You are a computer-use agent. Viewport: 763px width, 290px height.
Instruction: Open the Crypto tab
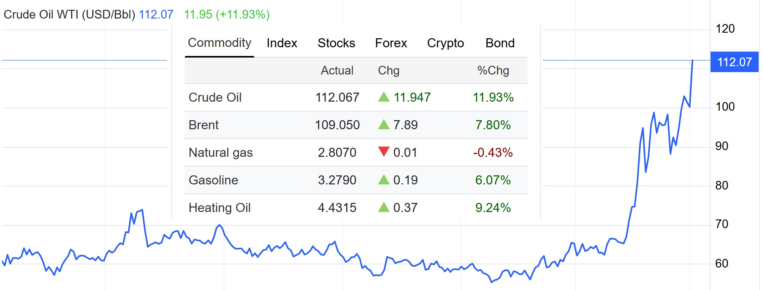(x=445, y=43)
